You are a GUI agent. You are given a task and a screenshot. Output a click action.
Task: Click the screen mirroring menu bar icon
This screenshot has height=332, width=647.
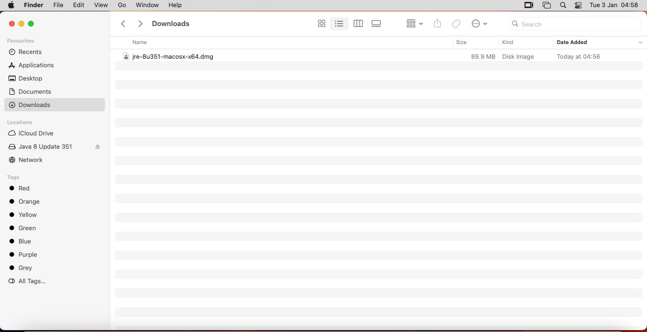529,5
